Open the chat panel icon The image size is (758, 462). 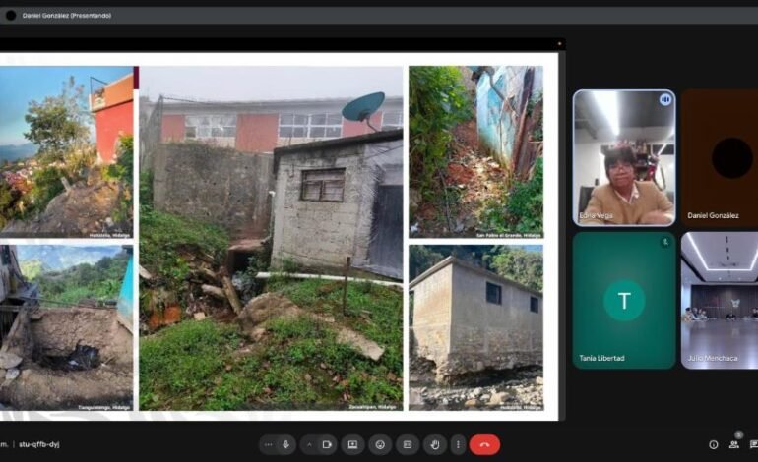tap(753, 445)
